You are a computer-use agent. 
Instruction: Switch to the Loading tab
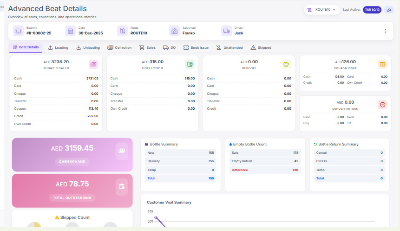[58, 47]
